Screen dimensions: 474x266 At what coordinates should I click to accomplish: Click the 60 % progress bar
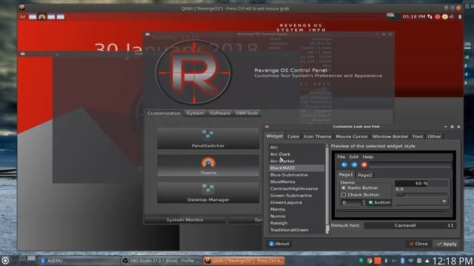[421, 183]
